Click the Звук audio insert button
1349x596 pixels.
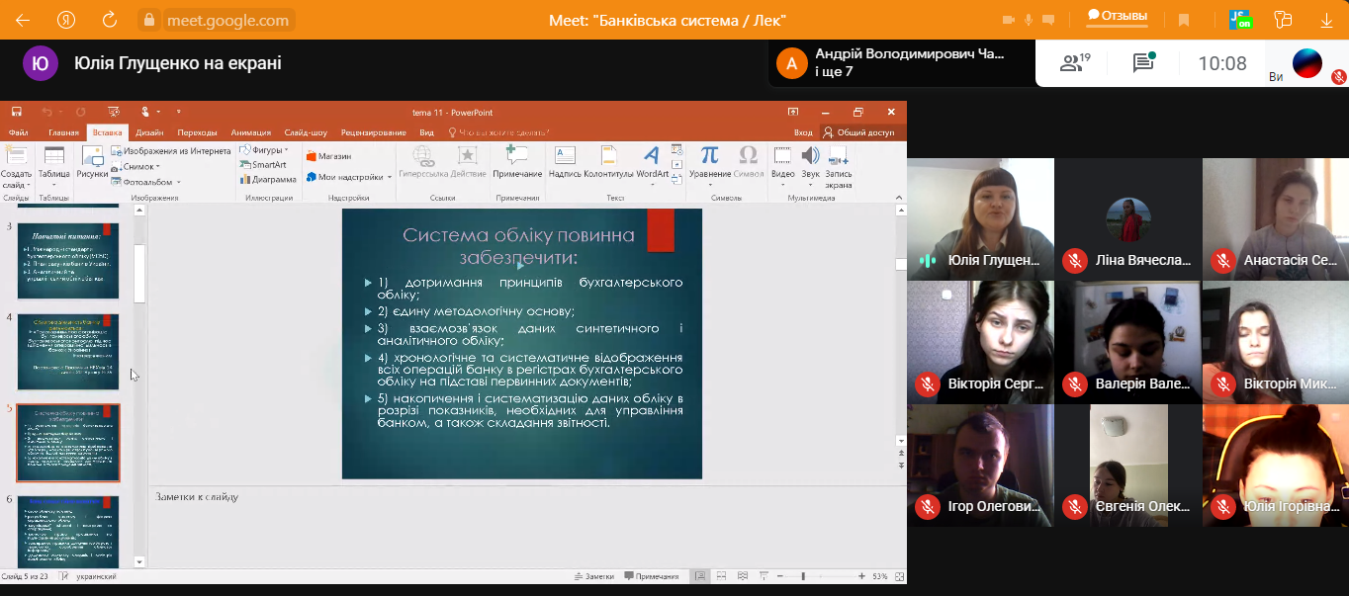(810, 164)
